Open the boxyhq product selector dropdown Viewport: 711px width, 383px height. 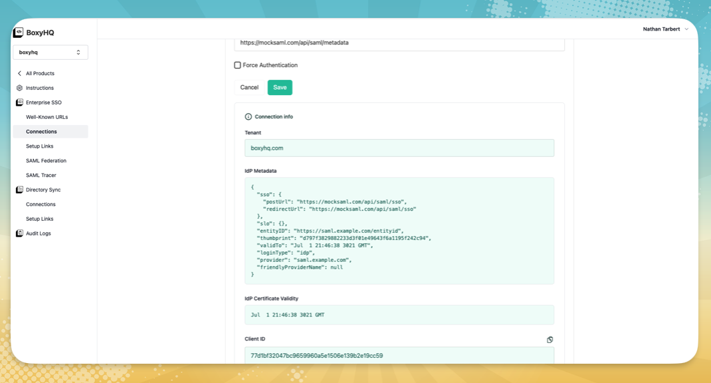51,52
